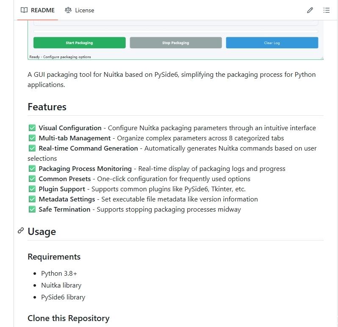Click the Features section heading
The image size is (338, 327).
[x=47, y=107]
